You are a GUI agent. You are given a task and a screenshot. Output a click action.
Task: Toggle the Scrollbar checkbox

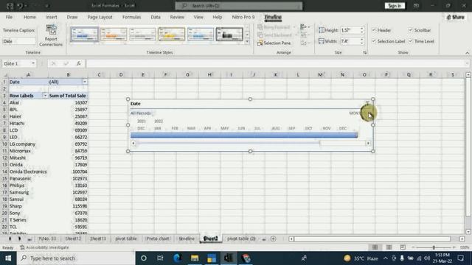point(410,30)
